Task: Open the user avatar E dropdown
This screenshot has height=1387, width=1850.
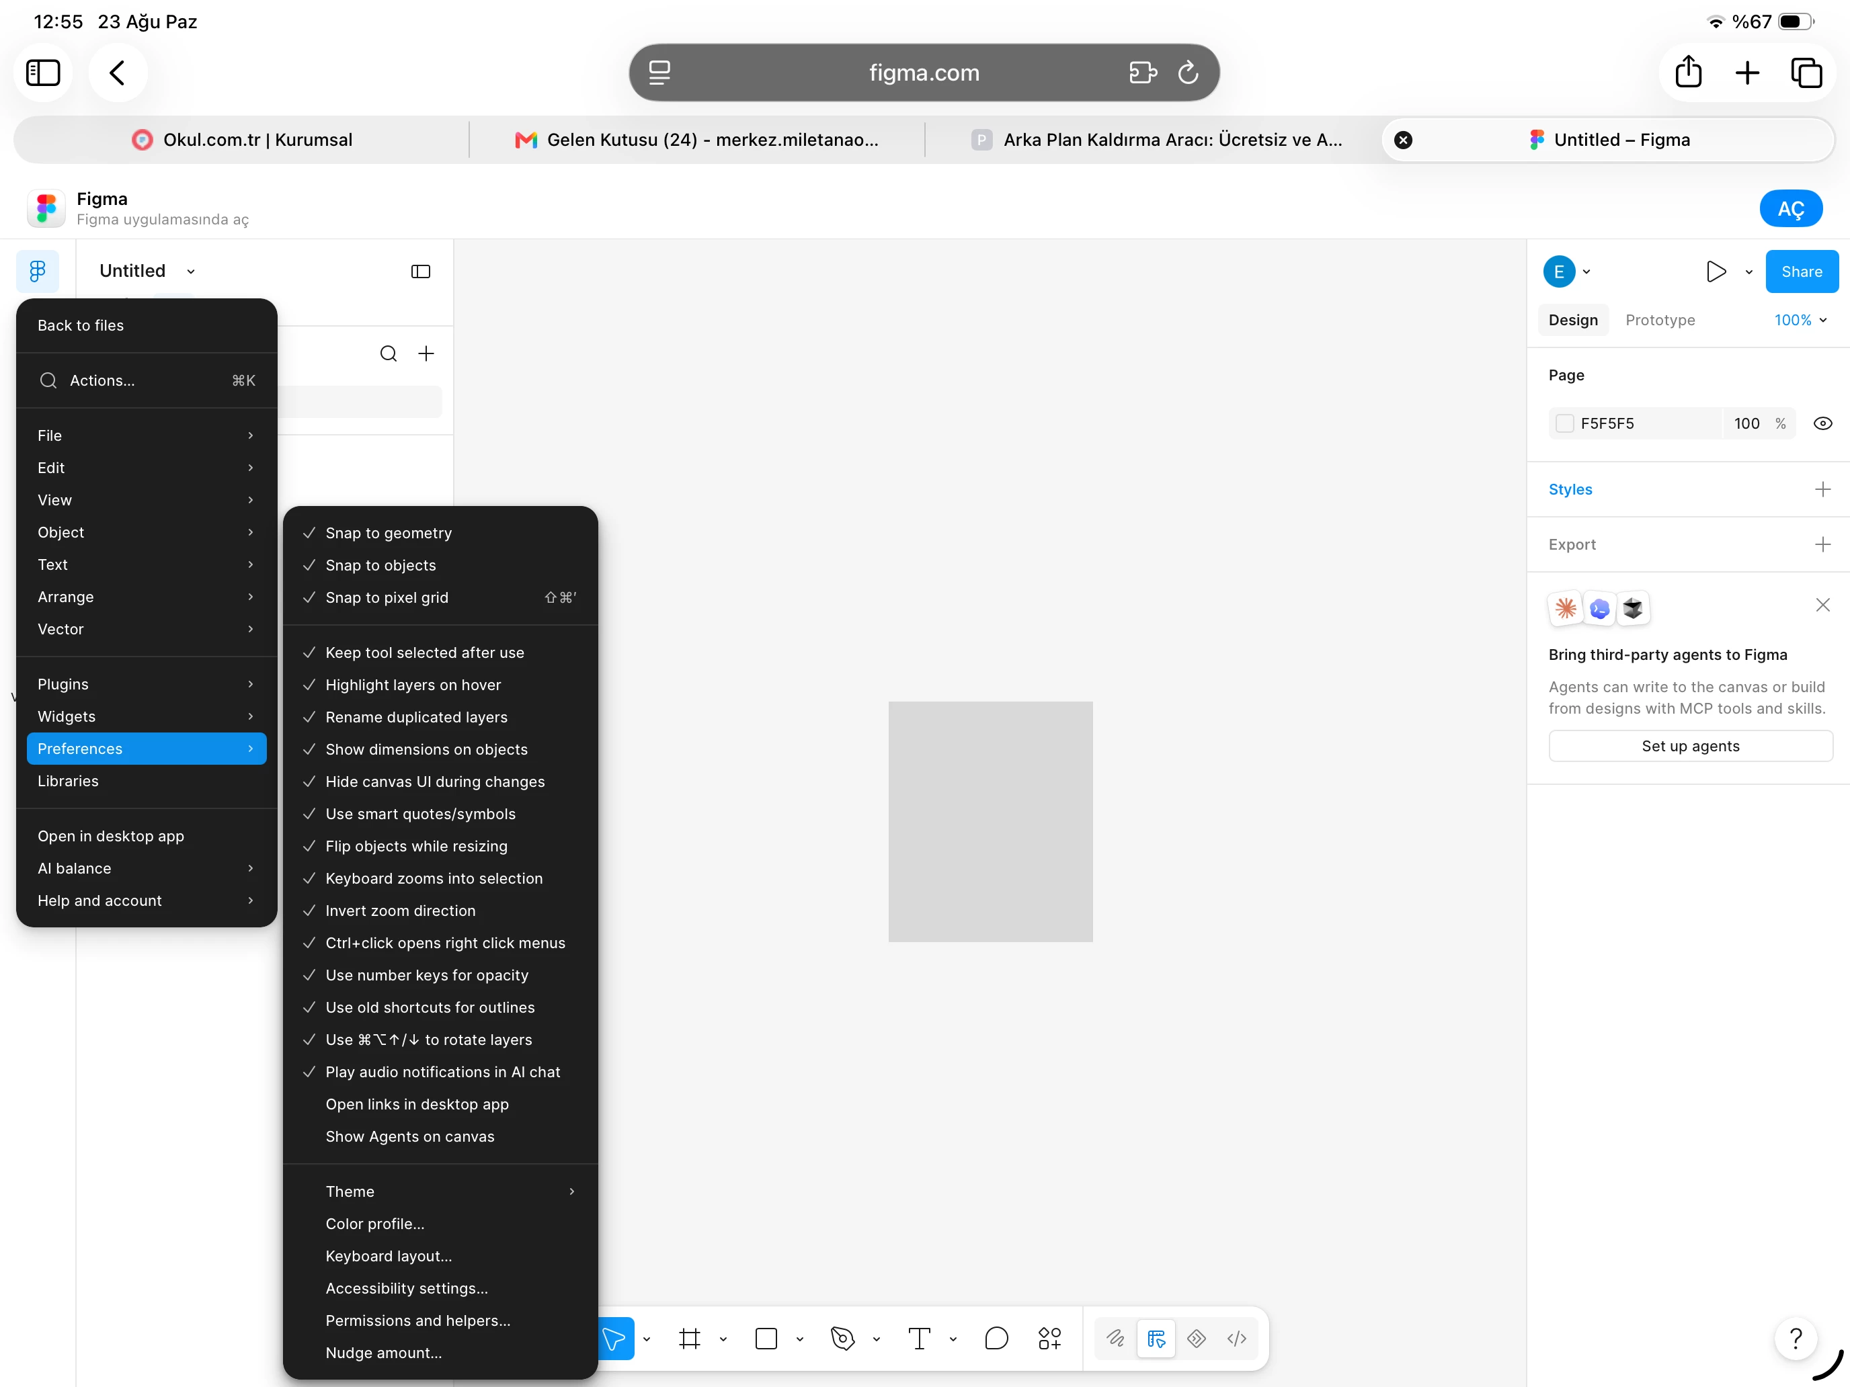Action: point(1566,271)
